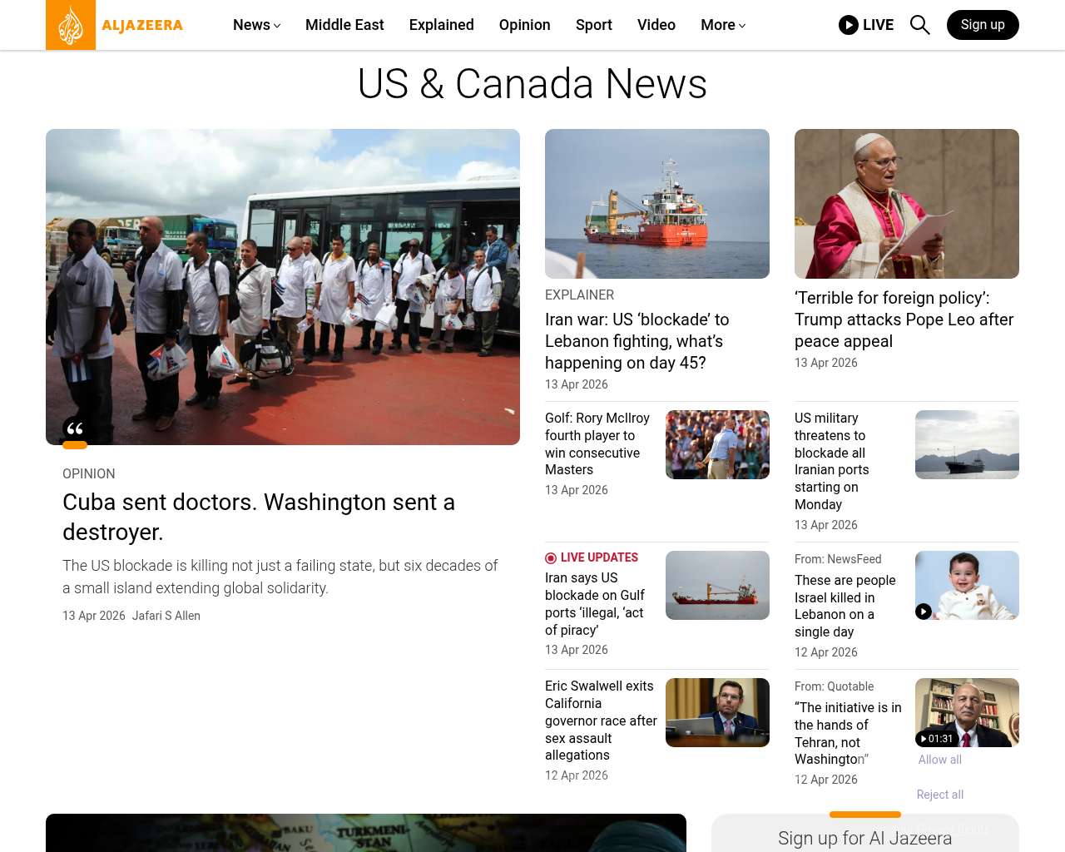Image resolution: width=1065 pixels, height=852 pixels.
Task: Click the 'US & Canada News' heading
Action: pos(532,84)
